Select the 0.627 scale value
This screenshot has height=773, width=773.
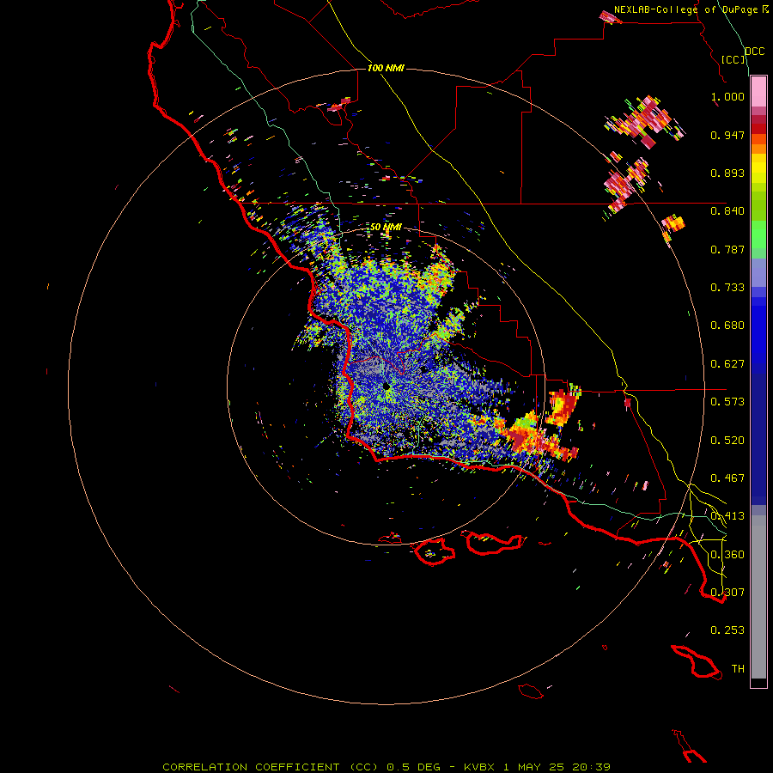pos(727,364)
